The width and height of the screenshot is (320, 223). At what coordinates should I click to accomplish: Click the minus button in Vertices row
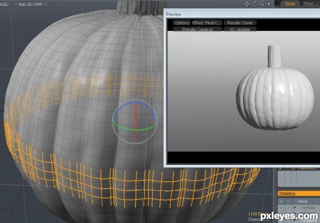(x=288, y=208)
